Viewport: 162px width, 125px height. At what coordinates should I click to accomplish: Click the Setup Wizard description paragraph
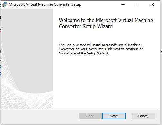100,49
